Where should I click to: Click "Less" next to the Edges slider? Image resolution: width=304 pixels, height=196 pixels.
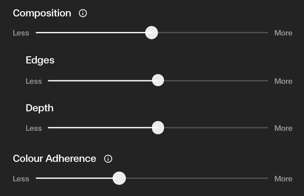34,81
